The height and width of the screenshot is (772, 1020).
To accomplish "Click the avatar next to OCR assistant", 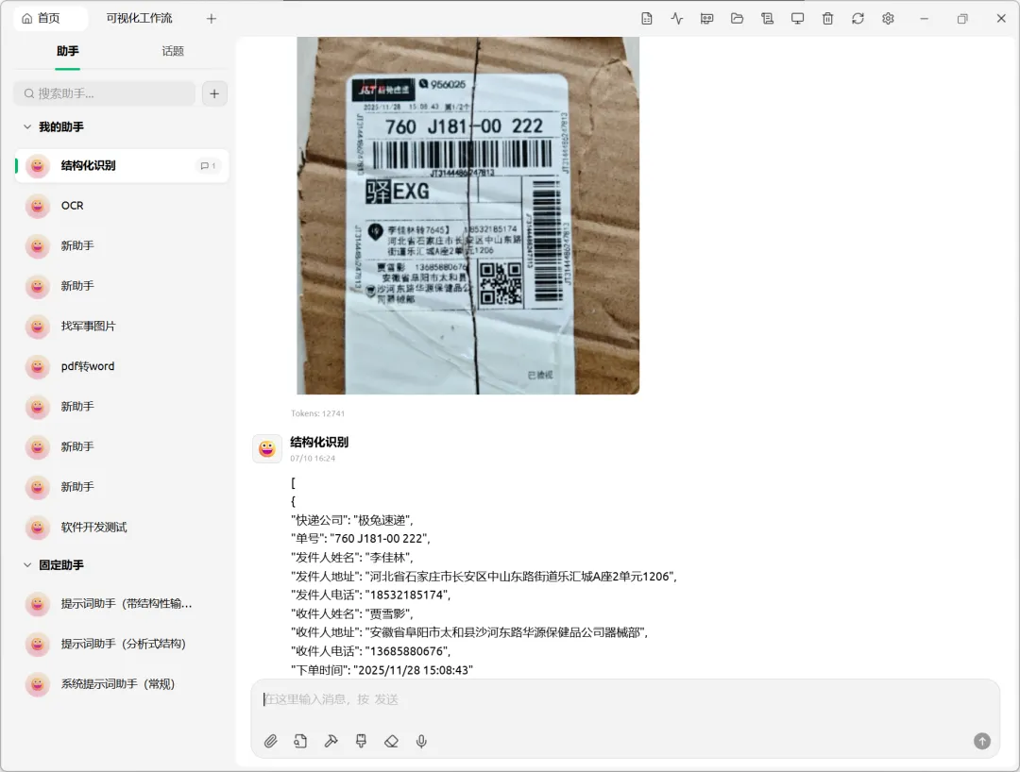I will click(x=38, y=206).
